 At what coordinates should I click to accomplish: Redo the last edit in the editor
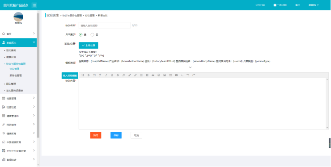tap(194, 75)
